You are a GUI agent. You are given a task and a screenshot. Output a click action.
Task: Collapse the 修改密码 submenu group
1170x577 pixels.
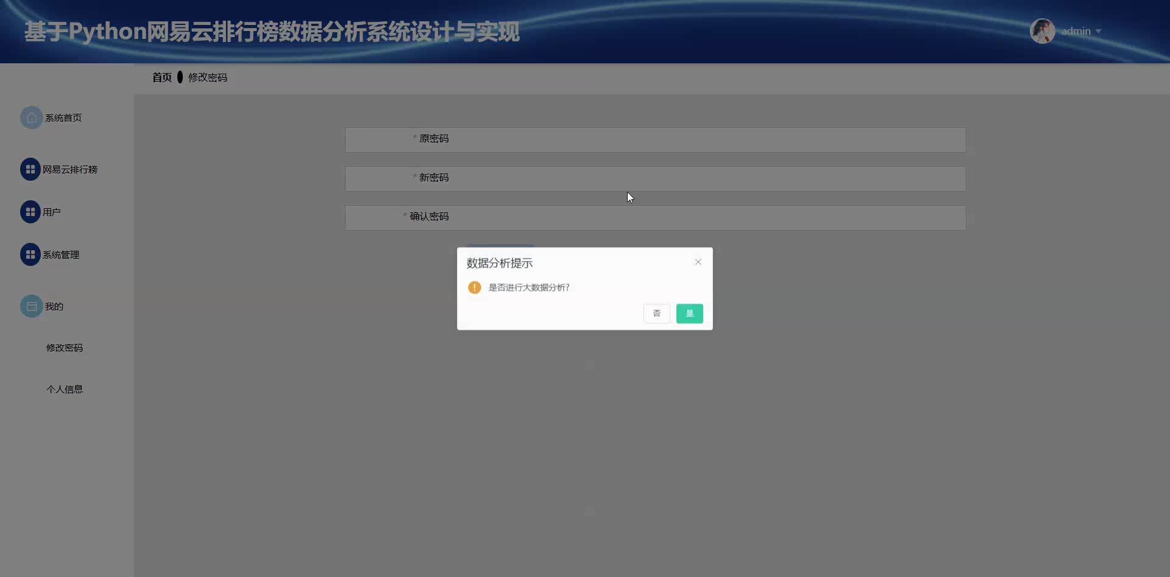(x=53, y=306)
